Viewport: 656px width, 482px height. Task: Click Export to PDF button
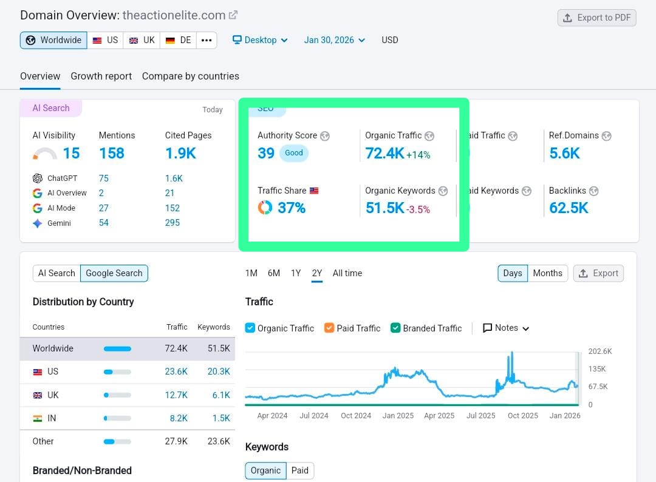pos(596,18)
